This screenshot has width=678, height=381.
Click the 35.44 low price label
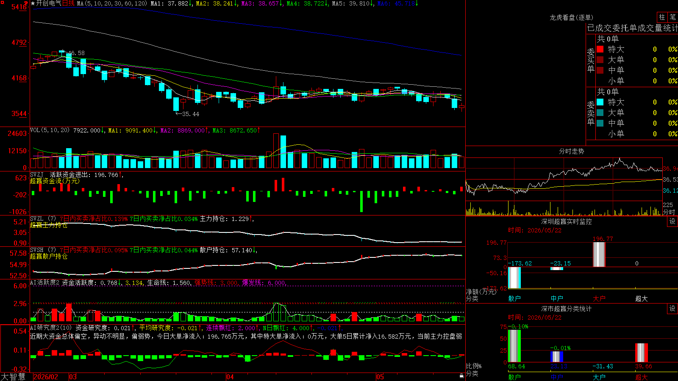point(190,114)
